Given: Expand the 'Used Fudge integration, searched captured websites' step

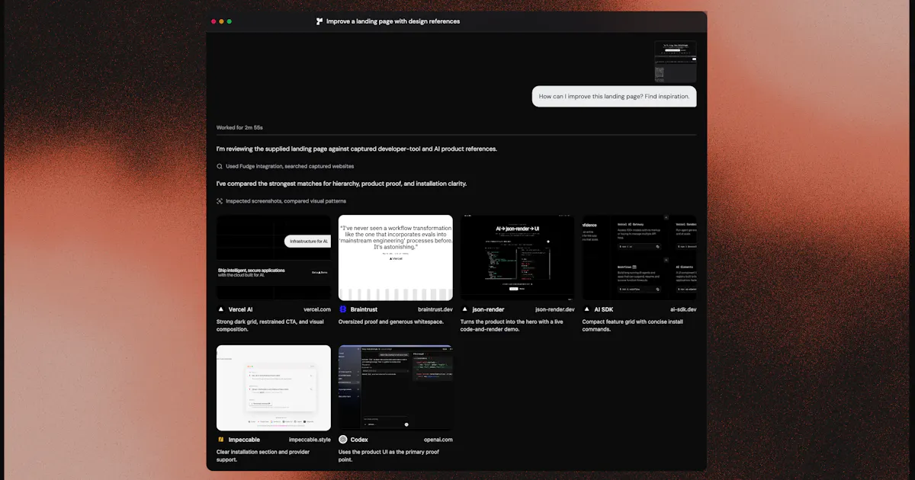Looking at the screenshot, I should (x=285, y=166).
